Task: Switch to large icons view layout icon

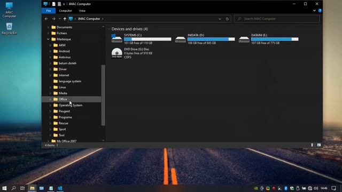Action: coord(319,145)
